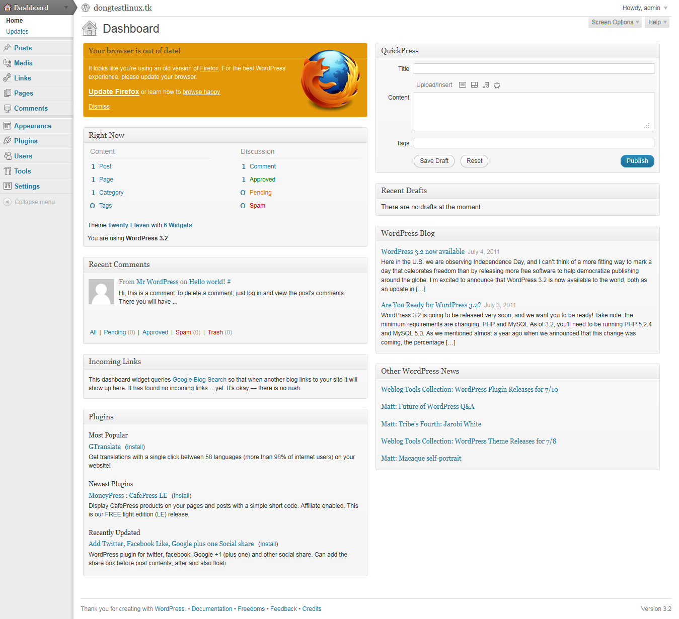
Task: Click the Pages icon in sidebar
Action: (x=7, y=93)
